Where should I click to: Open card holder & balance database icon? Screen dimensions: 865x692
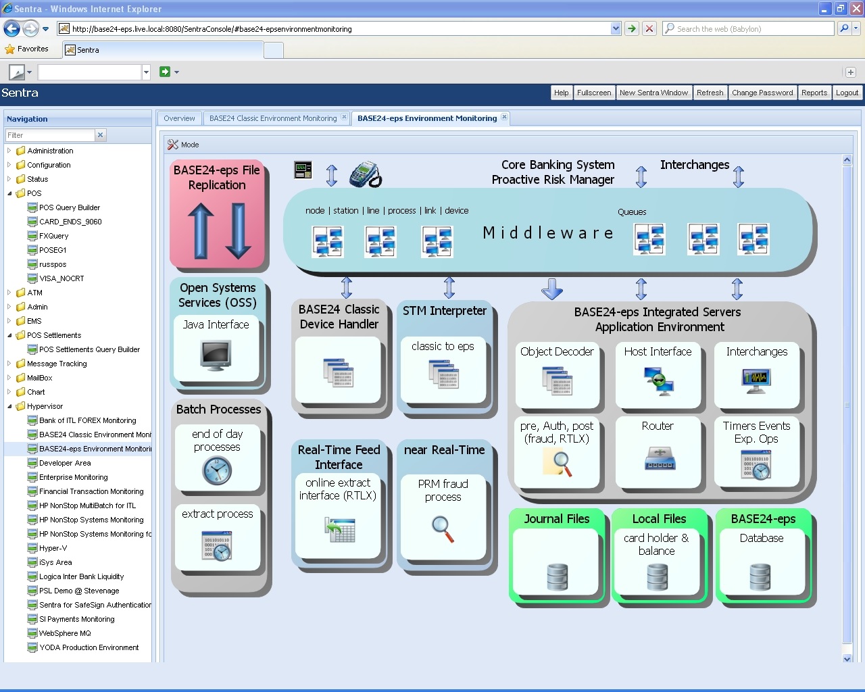pos(657,577)
